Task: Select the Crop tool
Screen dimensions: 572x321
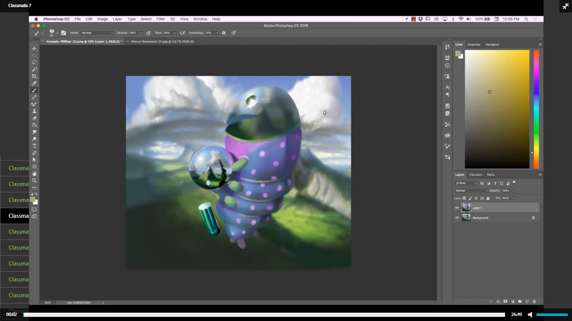Action: [34, 76]
